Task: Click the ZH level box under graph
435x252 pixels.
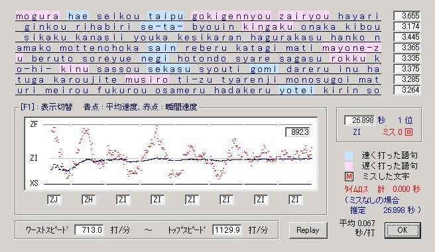Action: click(x=88, y=200)
